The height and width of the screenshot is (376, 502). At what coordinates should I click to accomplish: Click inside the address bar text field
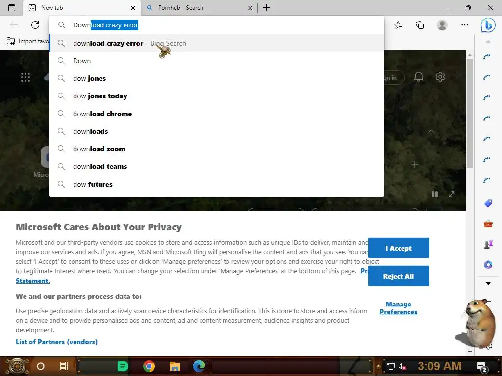tap(216, 25)
